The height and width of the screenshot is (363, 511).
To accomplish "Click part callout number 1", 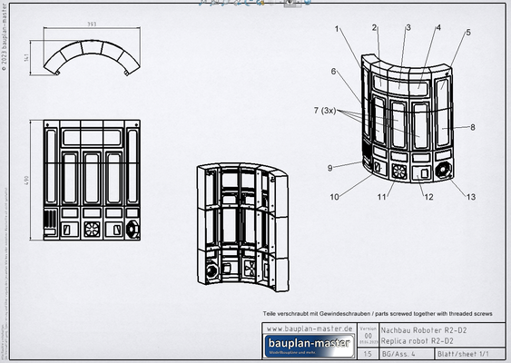I will pyautogui.click(x=337, y=29).
